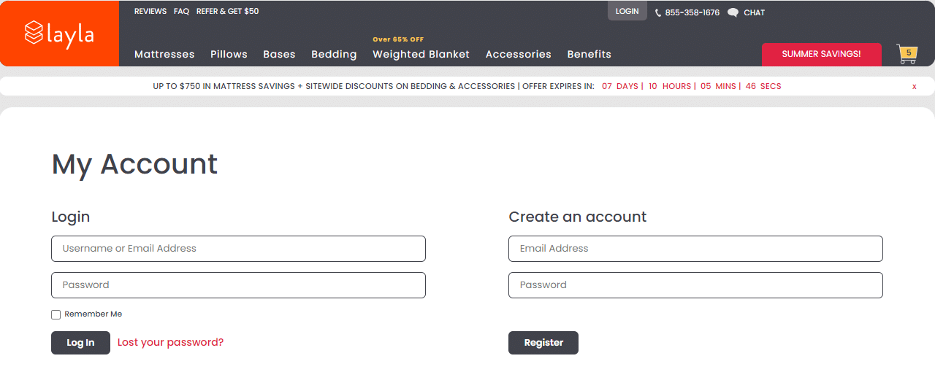Click the phone icon beside 855-358-1676
The width and height of the screenshot is (935, 372).
(x=657, y=13)
